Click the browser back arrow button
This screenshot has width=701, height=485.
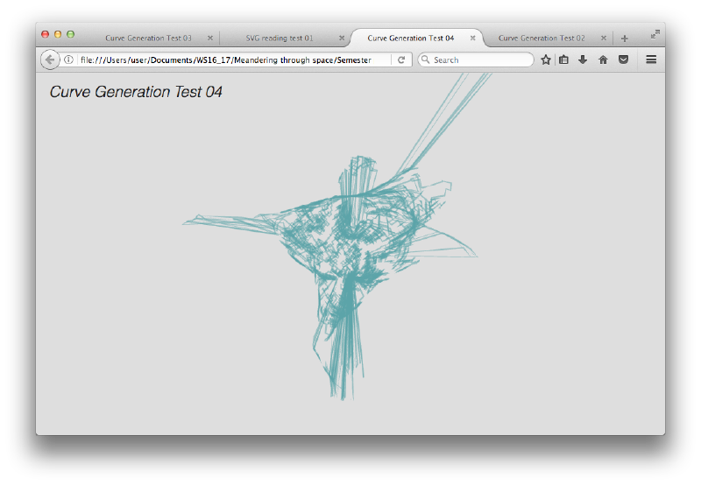(50, 60)
